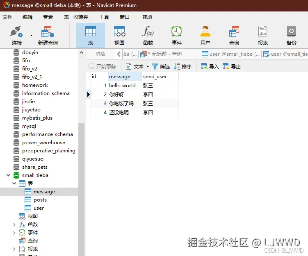Select the posts table in tree
Screen dimensions: 308x256
40,200
